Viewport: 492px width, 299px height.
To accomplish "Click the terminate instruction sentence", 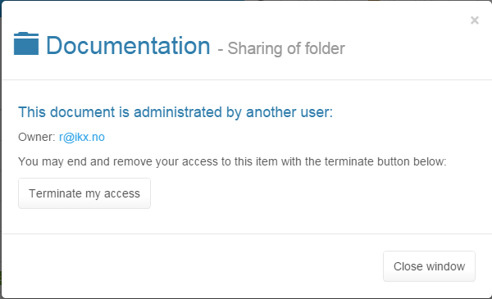I will coord(232,161).
